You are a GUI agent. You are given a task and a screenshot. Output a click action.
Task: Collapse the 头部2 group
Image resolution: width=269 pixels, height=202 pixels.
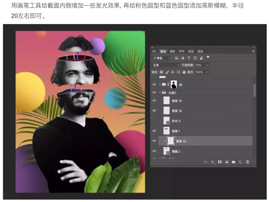160,92
